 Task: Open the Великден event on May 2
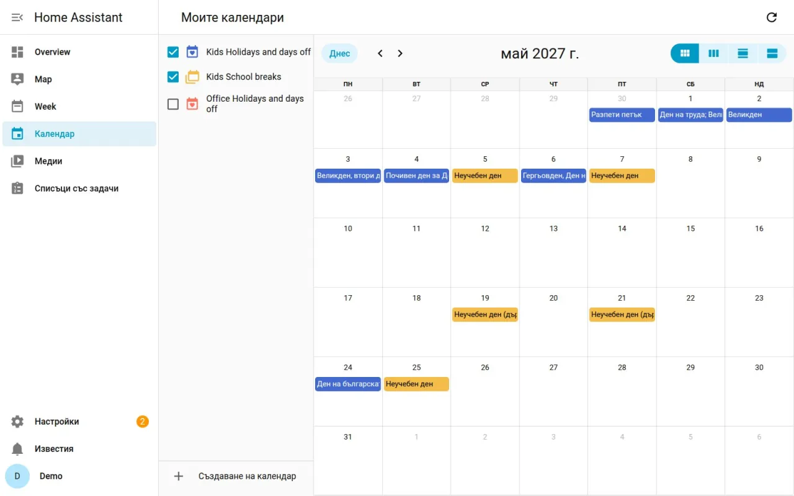tap(759, 115)
